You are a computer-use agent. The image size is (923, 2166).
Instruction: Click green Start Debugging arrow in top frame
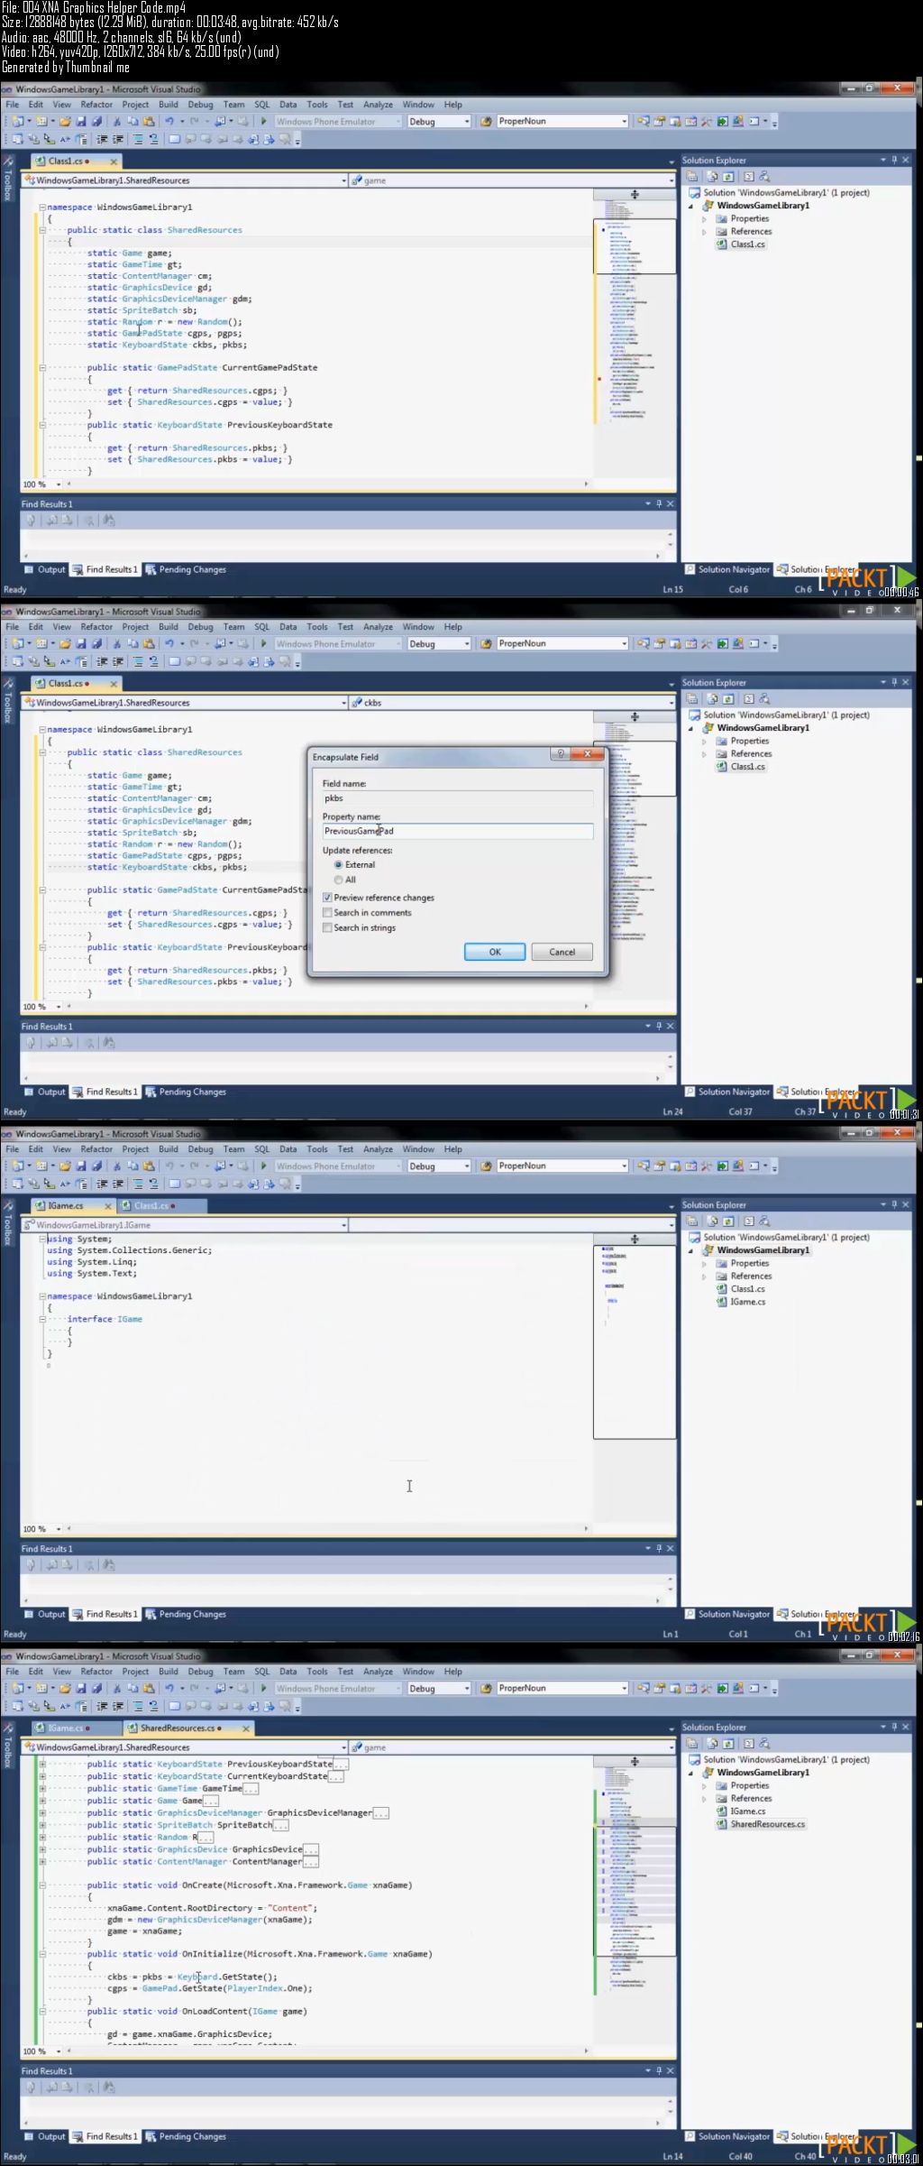point(263,121)
